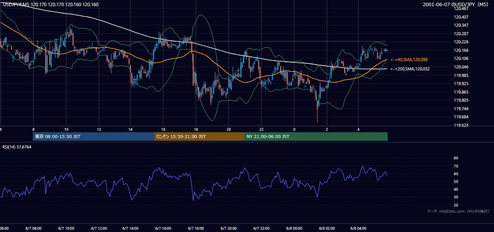The image size is (494, 232).
Task: Click hour label 18 under the price chart
Action: pyautogui.click(x=196, y=130)
